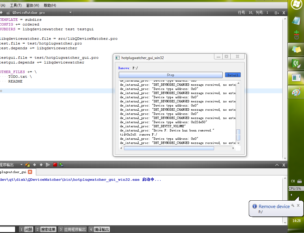The height and width of the screenshot is (233, 304).
Task: Click the horizontal scrollbar in log view
Action: [169, 148]
